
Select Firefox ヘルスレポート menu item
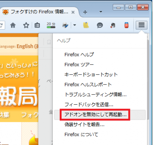pos(100,84)
